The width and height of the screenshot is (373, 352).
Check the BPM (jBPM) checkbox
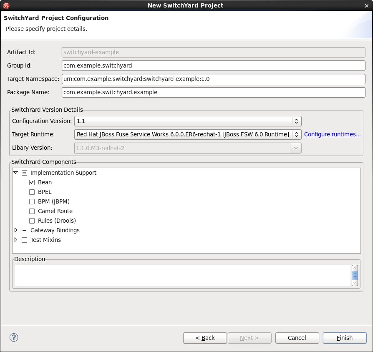pos(32,202)
